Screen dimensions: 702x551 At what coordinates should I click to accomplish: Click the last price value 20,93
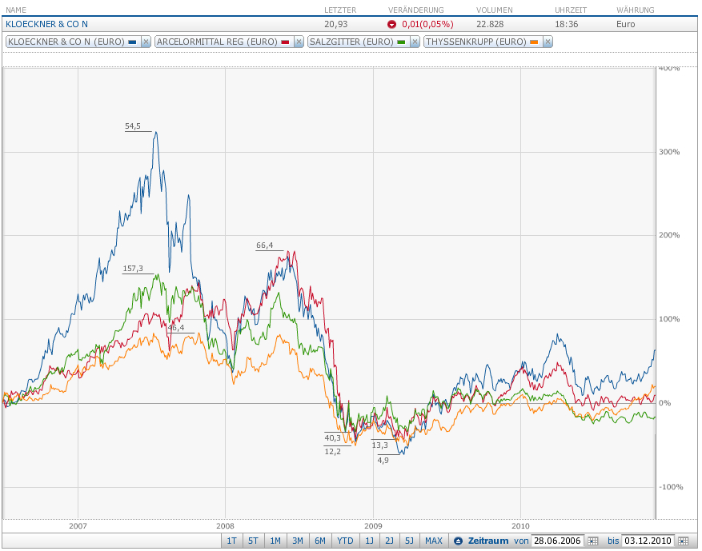(335, 25)
